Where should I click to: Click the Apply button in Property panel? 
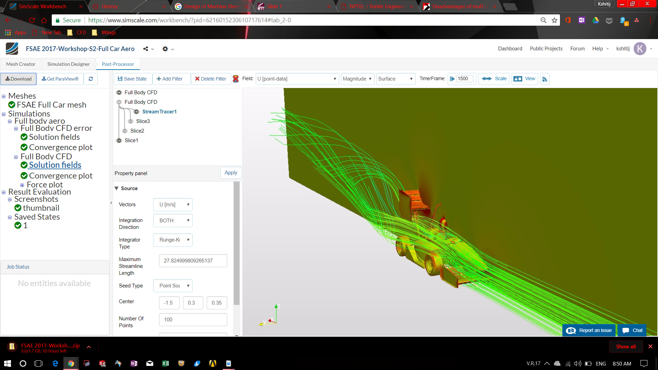tap(231, 173)
